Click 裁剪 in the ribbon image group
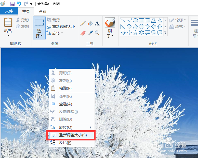The image size is (198, 158). click(x=53, y=20)
